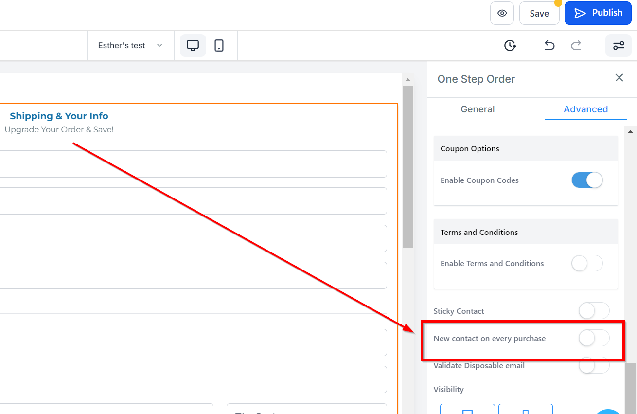637x414 pixels.
Task: Toggle New contact on every purchase
Action: point(594,338)
